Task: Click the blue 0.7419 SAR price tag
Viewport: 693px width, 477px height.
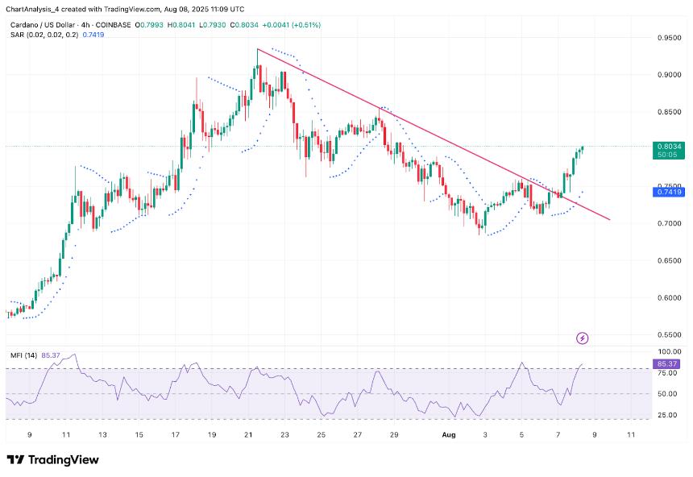Action: 670,192
